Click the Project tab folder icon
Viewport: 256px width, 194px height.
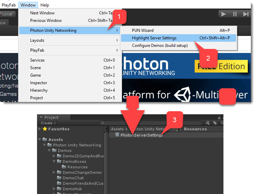click(41, 117)
